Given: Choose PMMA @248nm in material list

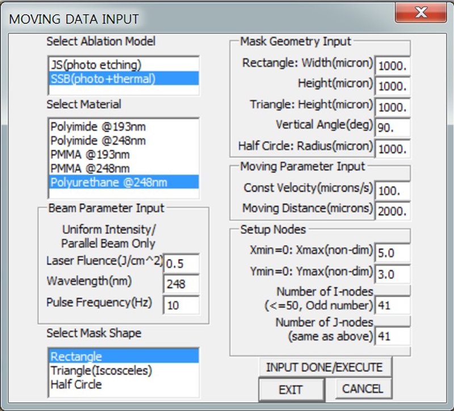Looking at the screenshot, I should tap(90, 168).
